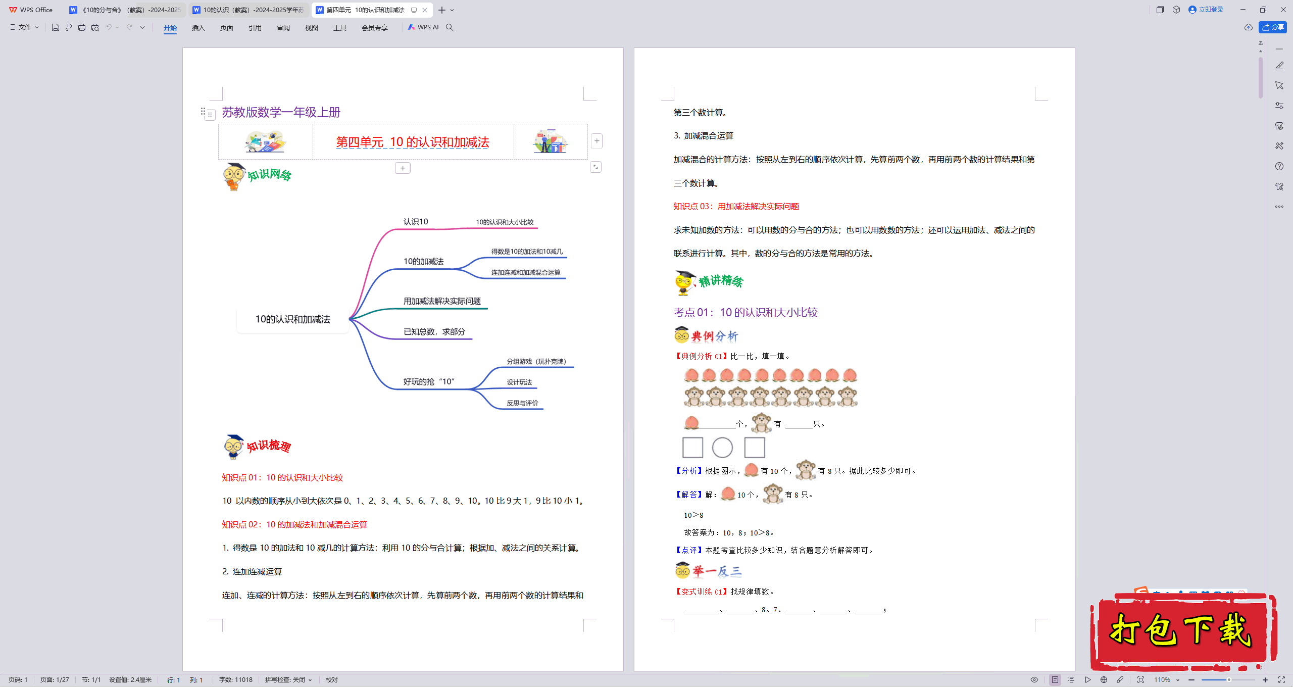Click the selection arrow icon in right sidebar

point(1279,85)
